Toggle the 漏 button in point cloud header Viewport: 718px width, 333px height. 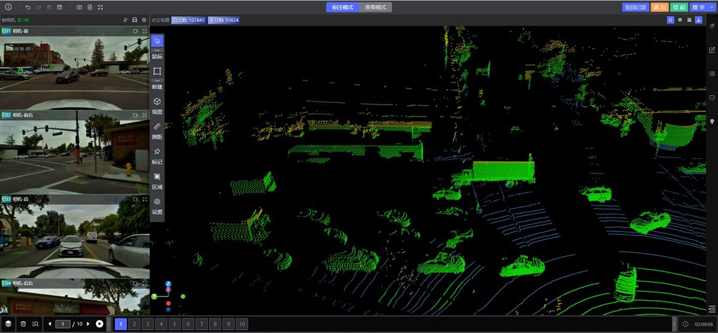(x=689, y=20)
